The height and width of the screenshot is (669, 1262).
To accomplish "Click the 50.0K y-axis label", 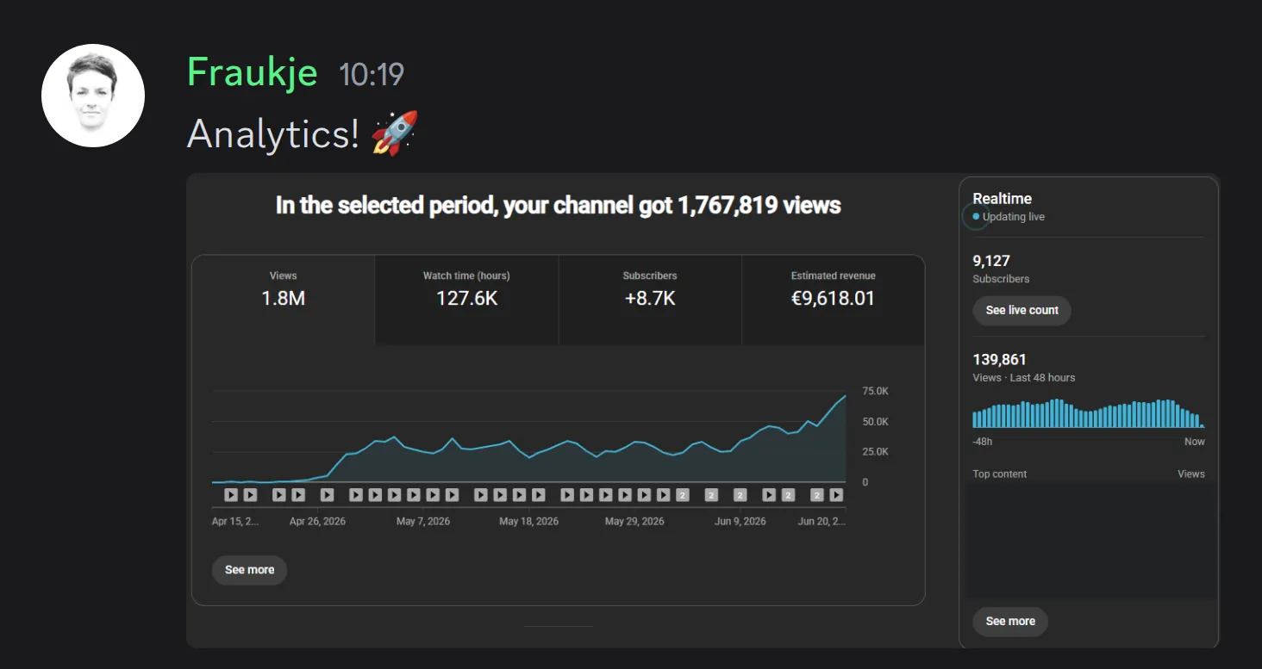I will tap(876, 422).
